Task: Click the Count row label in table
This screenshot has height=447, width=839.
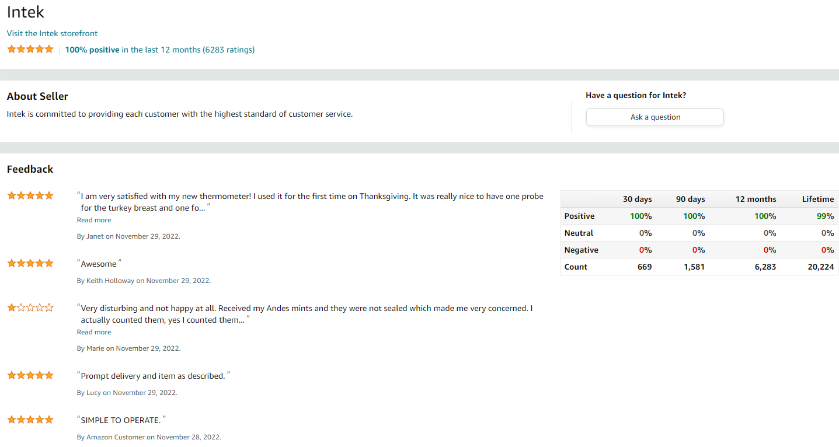Action: tap(576, 267)
